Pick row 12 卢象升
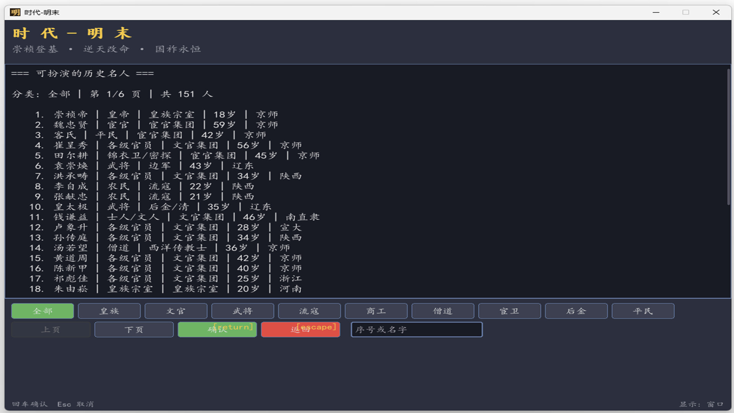This screenshot has width=734, height=413. pos(166,228)
